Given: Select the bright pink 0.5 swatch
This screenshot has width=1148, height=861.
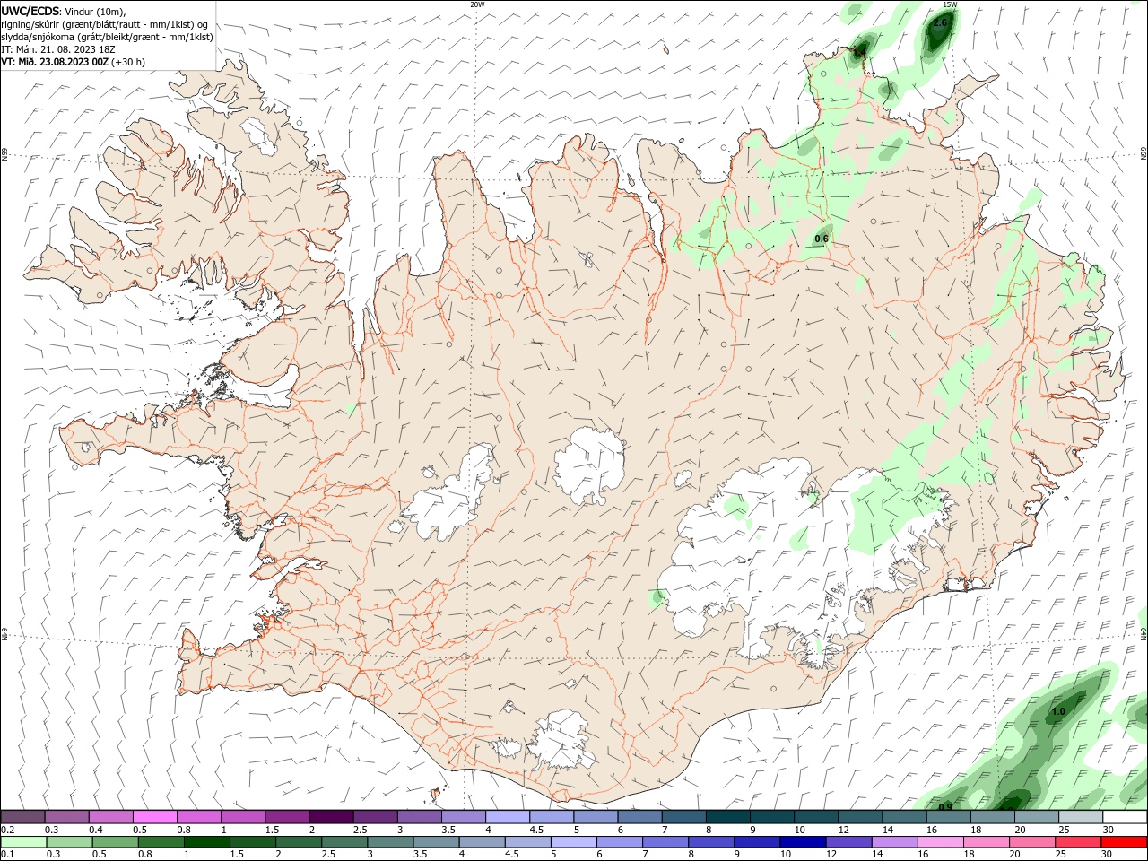Looking at the screenshot, I should 153,816.
